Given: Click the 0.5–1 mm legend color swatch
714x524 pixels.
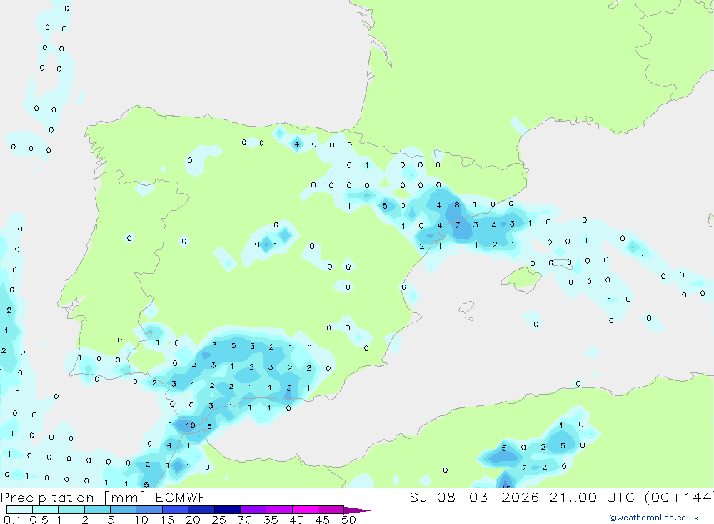Looking at the screenshot, I should point(46,510).
